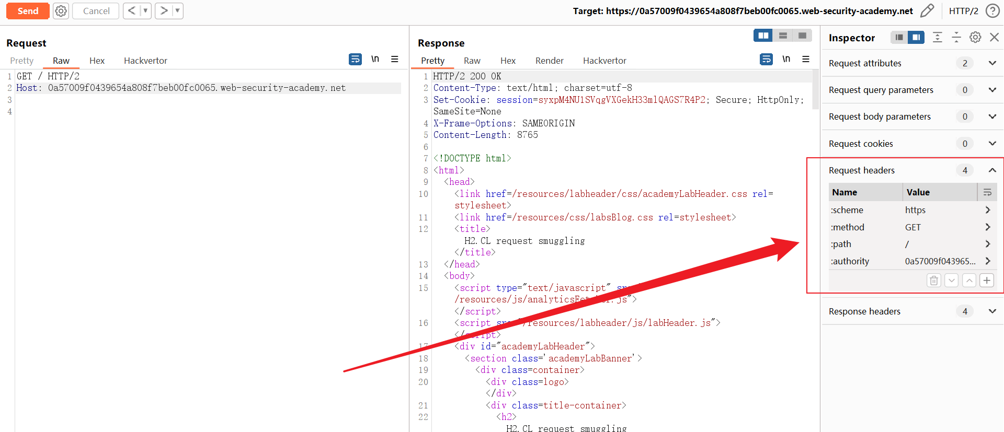This screenshot has width=1004, height=432.
Task: Click the delete header trash icon
Action: pyautogui.click(x=934, y=281)
